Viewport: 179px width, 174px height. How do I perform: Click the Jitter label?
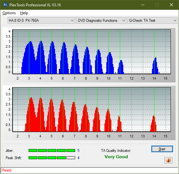9,151
